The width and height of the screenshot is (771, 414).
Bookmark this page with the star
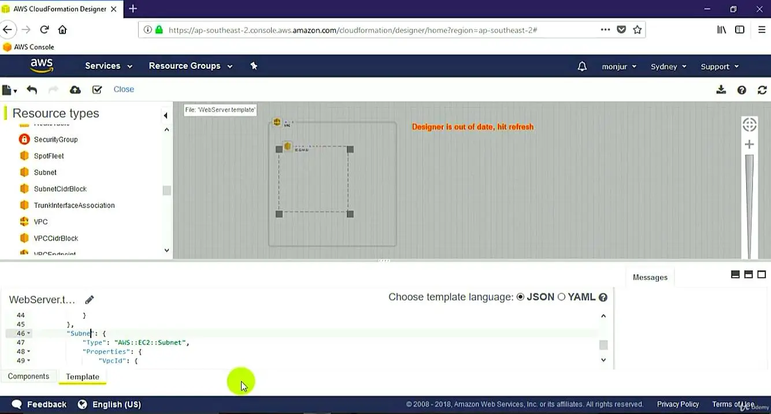[x=637, y=29]
